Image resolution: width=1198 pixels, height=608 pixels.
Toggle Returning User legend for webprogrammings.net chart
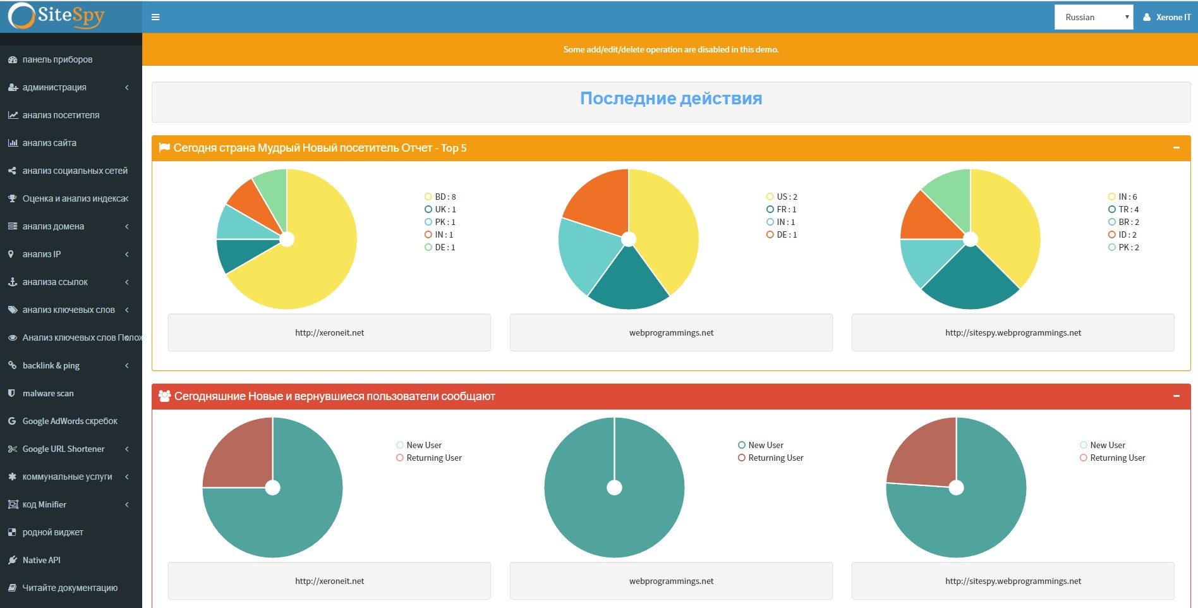(x=771, y=458)
